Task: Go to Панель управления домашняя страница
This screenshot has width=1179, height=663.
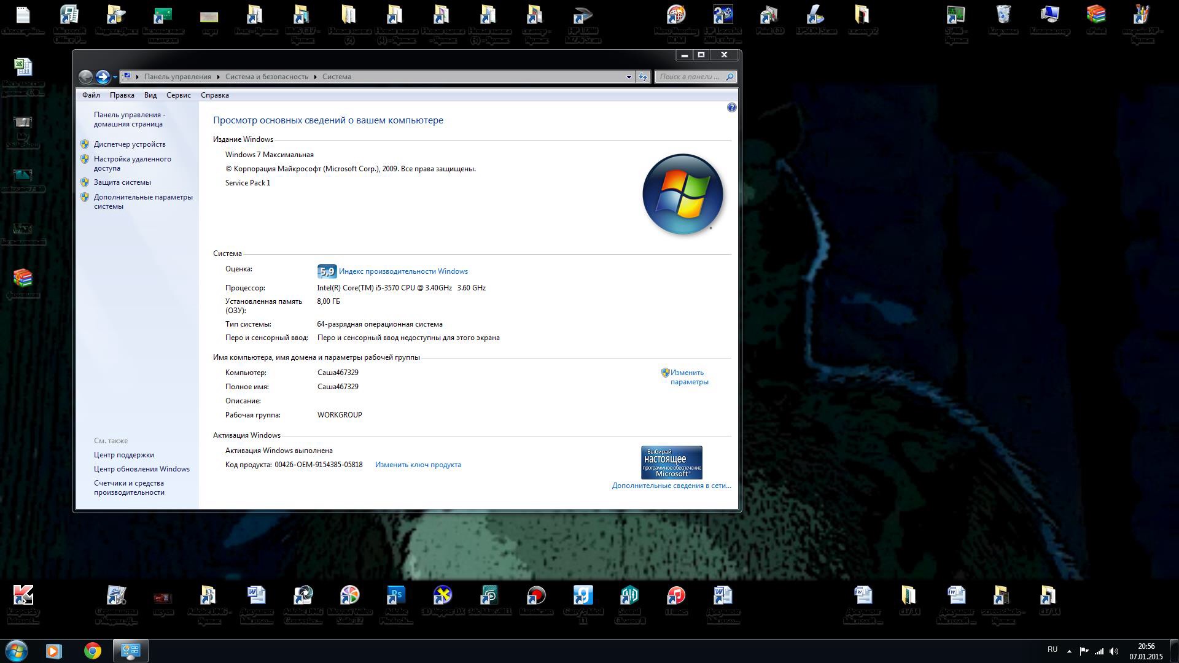Action: (x=130, y=119)
